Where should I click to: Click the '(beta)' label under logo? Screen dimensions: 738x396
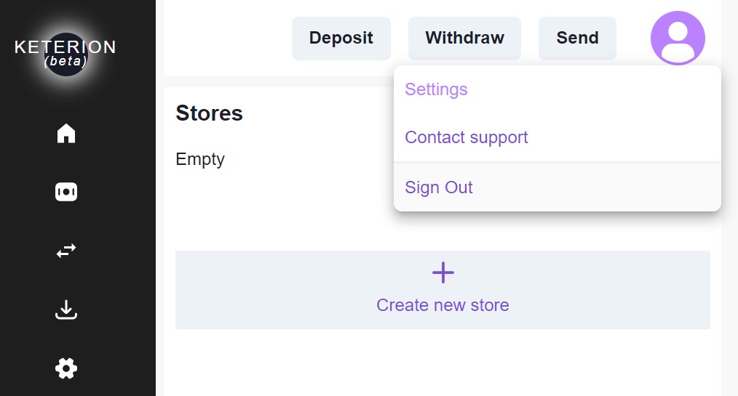tap(66, 62)
